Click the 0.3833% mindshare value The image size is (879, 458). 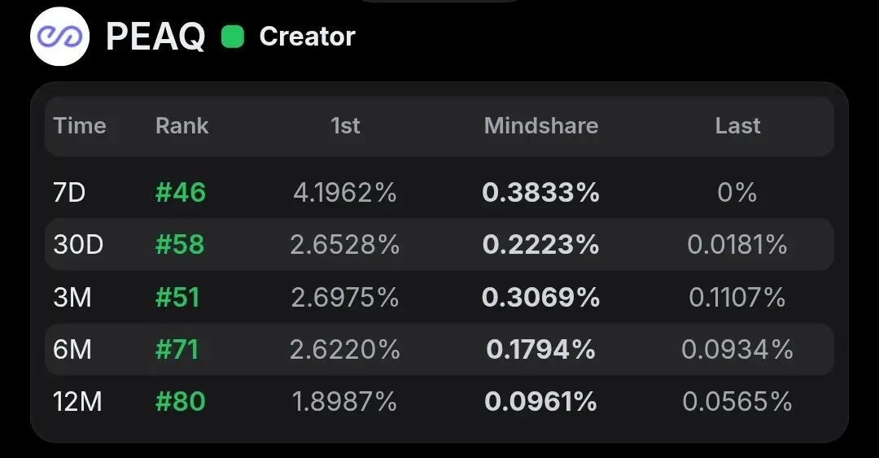[x=541, y=192]
